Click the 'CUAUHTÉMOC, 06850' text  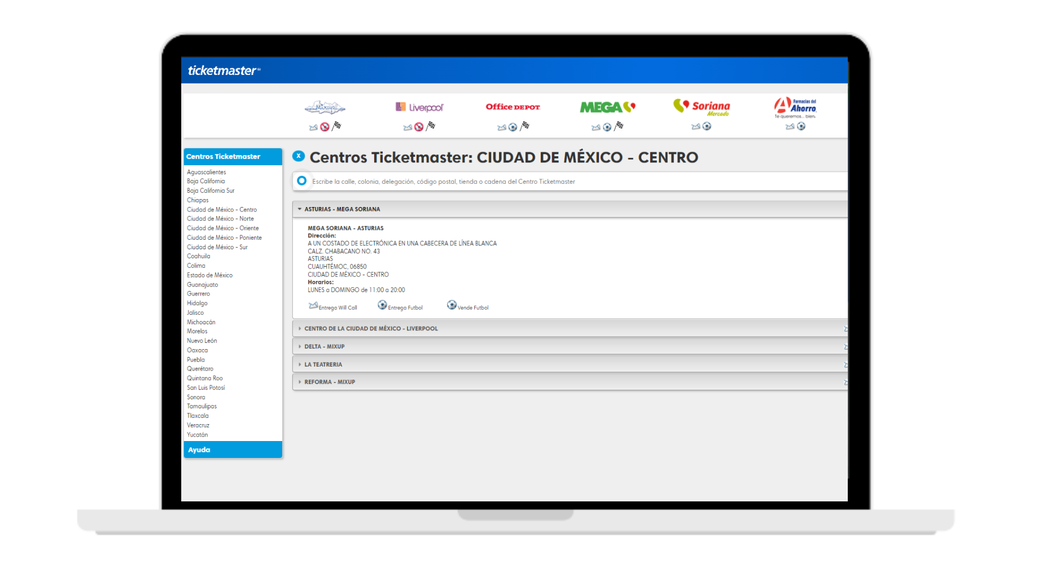(337, 267)
